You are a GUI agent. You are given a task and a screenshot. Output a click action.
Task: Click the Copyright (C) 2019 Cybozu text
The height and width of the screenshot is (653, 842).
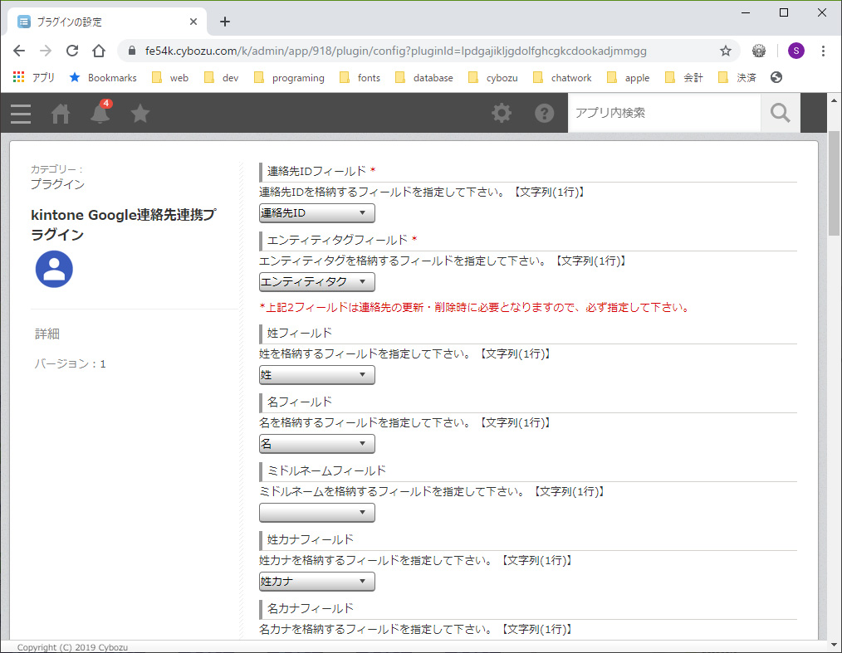point(72,647)
